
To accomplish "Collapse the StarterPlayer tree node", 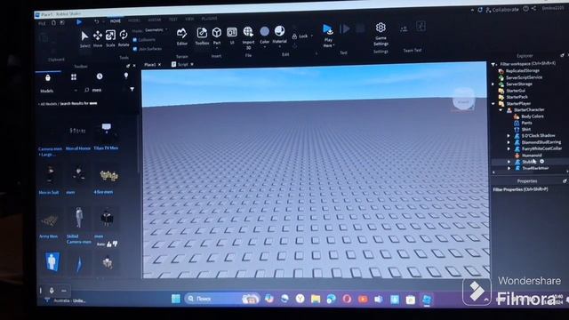I will [493, 104].
